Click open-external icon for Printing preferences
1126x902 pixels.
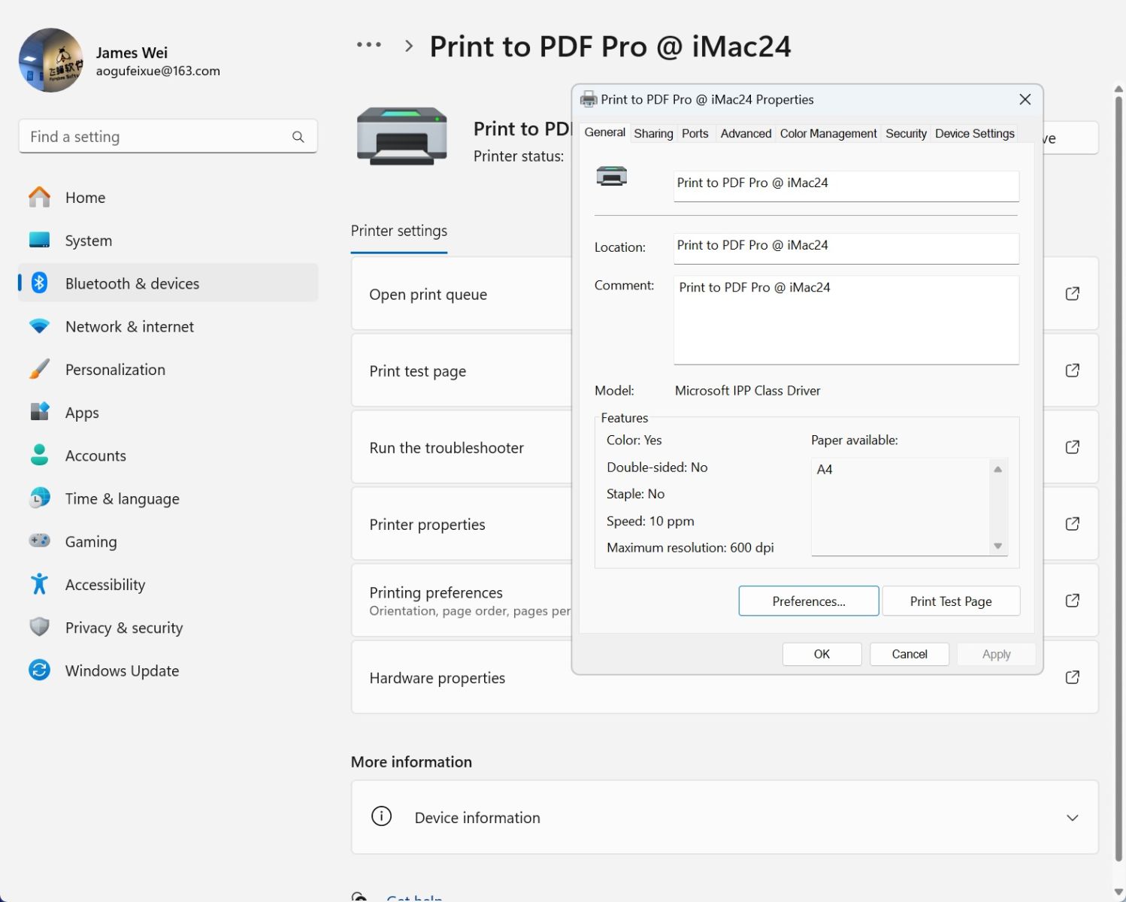[x=1073, y=600]
